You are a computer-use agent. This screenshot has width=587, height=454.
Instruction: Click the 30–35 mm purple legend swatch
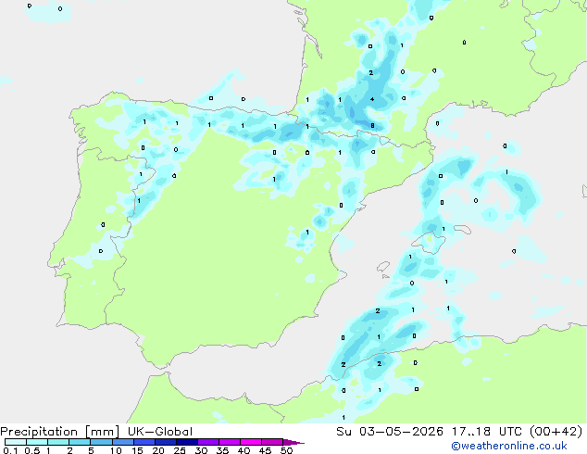[207, 442]
